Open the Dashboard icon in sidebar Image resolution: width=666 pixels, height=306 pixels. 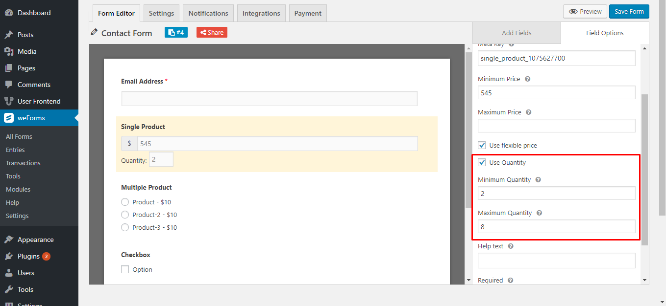tap(8, 13)
